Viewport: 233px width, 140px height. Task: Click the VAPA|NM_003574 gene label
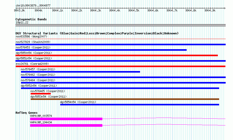click(x=41, y=116)
